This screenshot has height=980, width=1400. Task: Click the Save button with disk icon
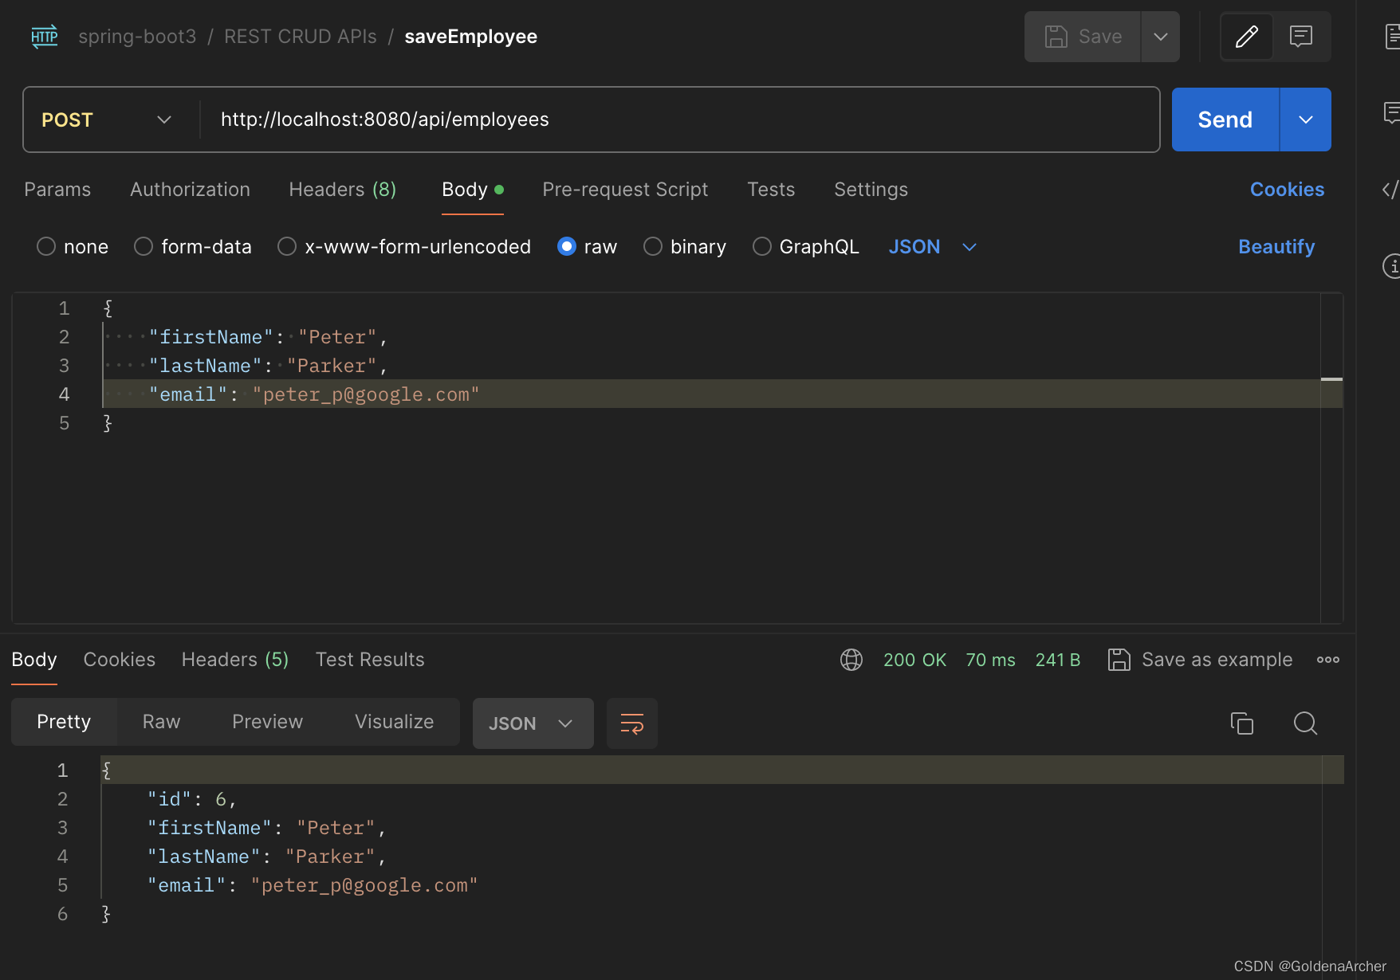[x=1083, y=37]
